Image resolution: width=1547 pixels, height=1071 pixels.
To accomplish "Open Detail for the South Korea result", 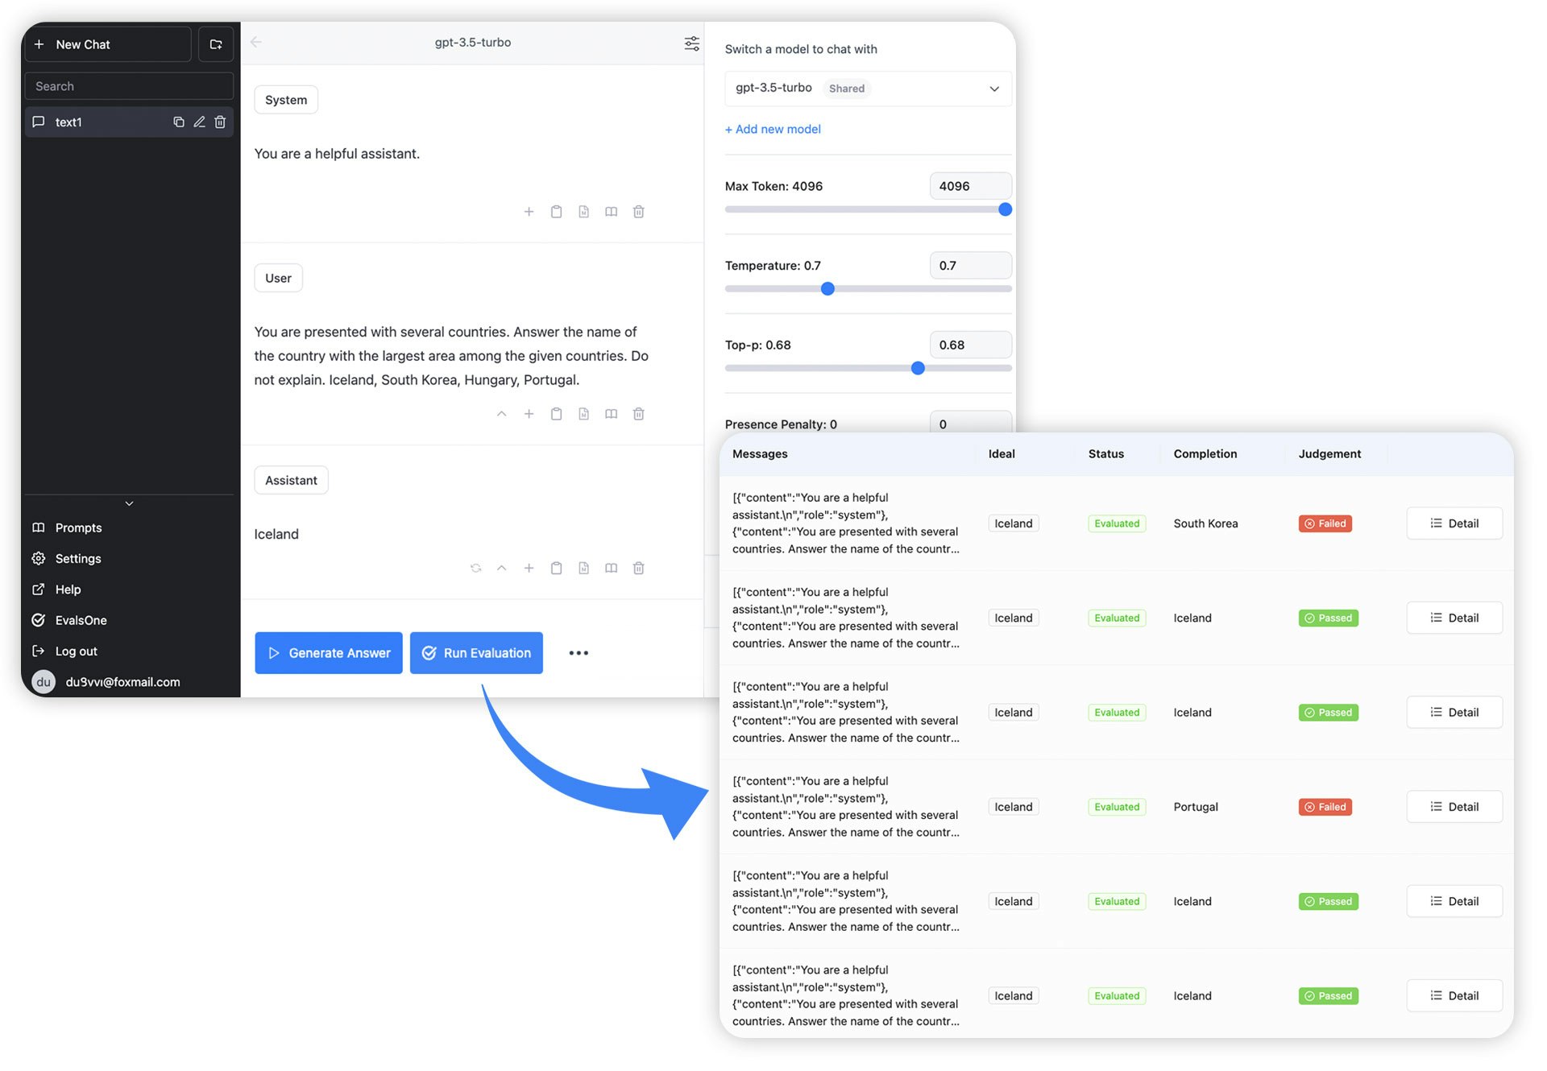I will [x=1454, y=523].
